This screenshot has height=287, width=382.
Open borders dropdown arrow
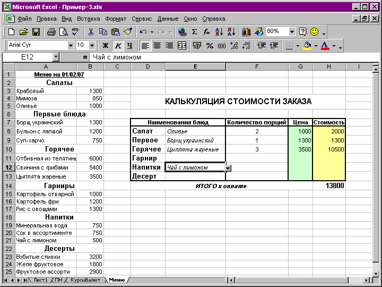[x=298, y=46]
